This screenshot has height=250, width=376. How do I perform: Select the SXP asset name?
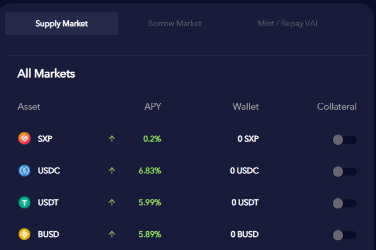[45, 139]
